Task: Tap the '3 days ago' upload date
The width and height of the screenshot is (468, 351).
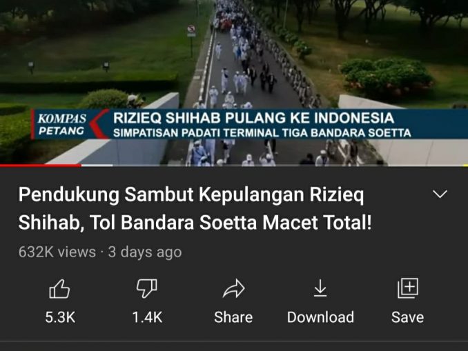Action: coord(145,252)
